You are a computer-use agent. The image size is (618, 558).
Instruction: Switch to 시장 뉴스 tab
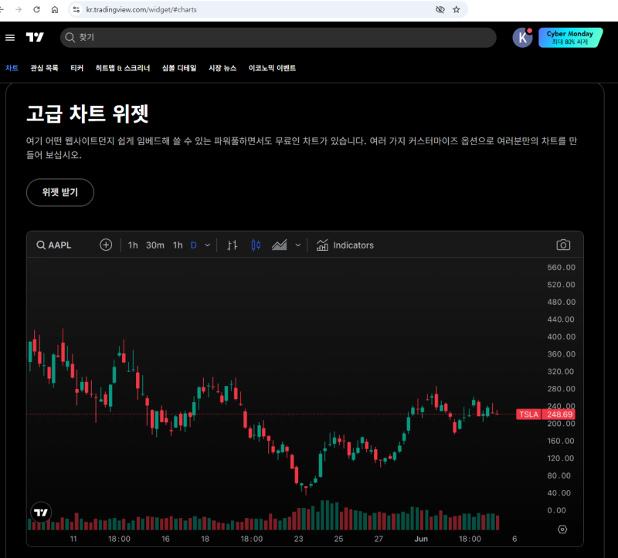(x=222, y=68)
